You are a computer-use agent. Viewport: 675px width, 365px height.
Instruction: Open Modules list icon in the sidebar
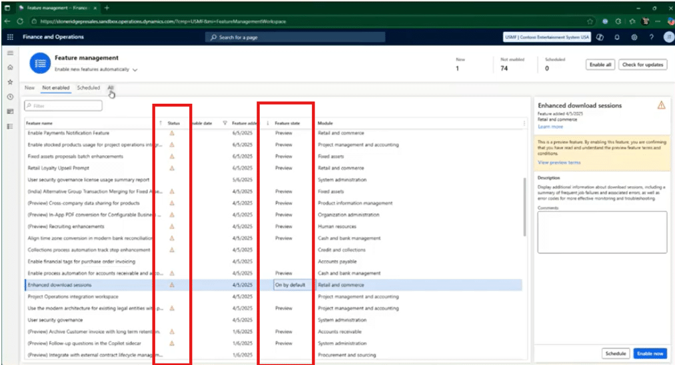pyautogui.click(x=9, y=126)
